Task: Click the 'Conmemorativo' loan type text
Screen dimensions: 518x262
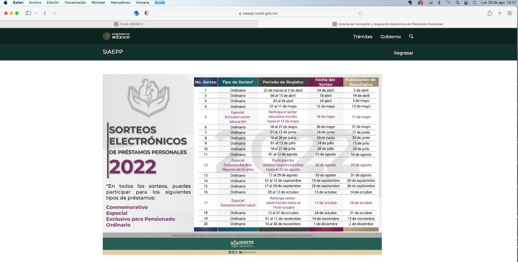Action: [x=127, y=207]
